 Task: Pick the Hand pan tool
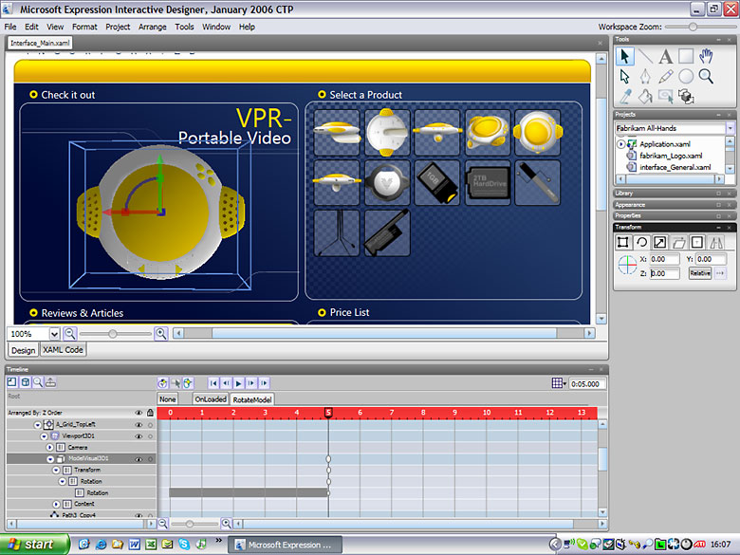click(x=707, y=57)
